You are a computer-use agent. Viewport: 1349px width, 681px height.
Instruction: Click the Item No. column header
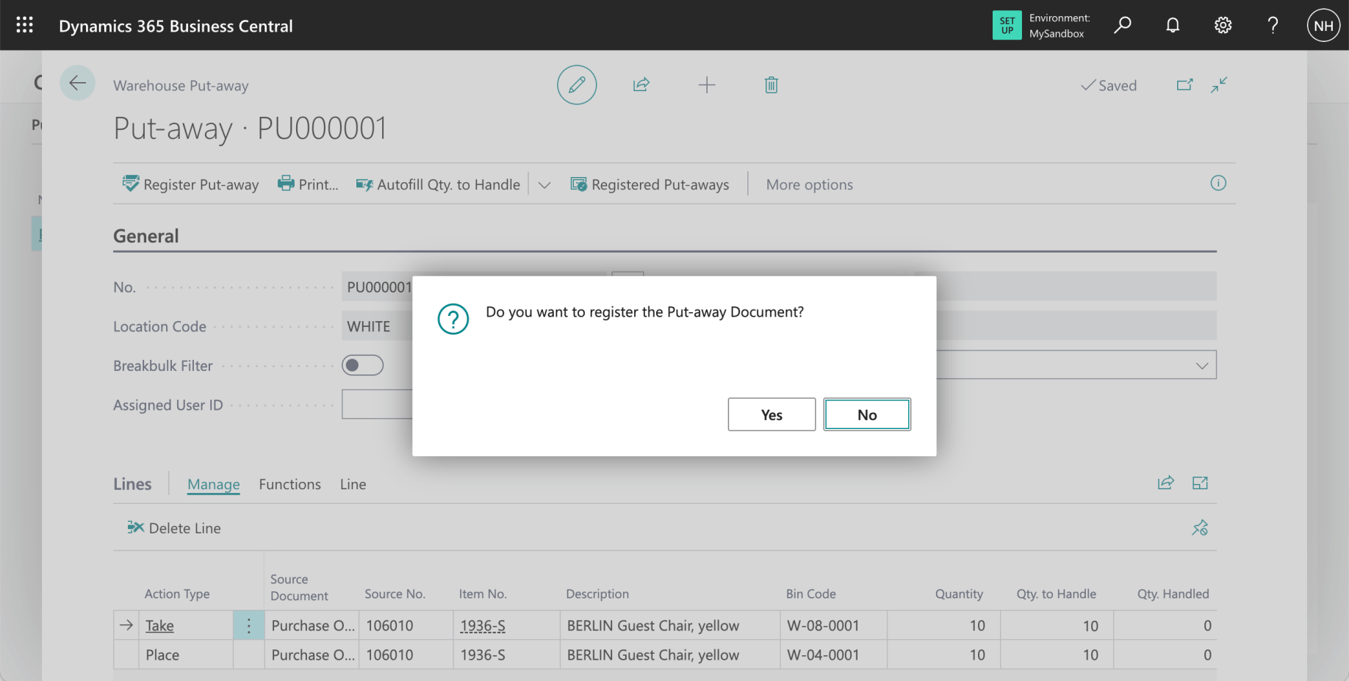tap(483, 594)
